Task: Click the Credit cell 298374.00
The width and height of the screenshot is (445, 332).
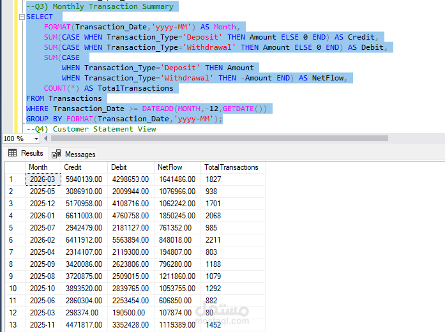Action: coord(84,313)
